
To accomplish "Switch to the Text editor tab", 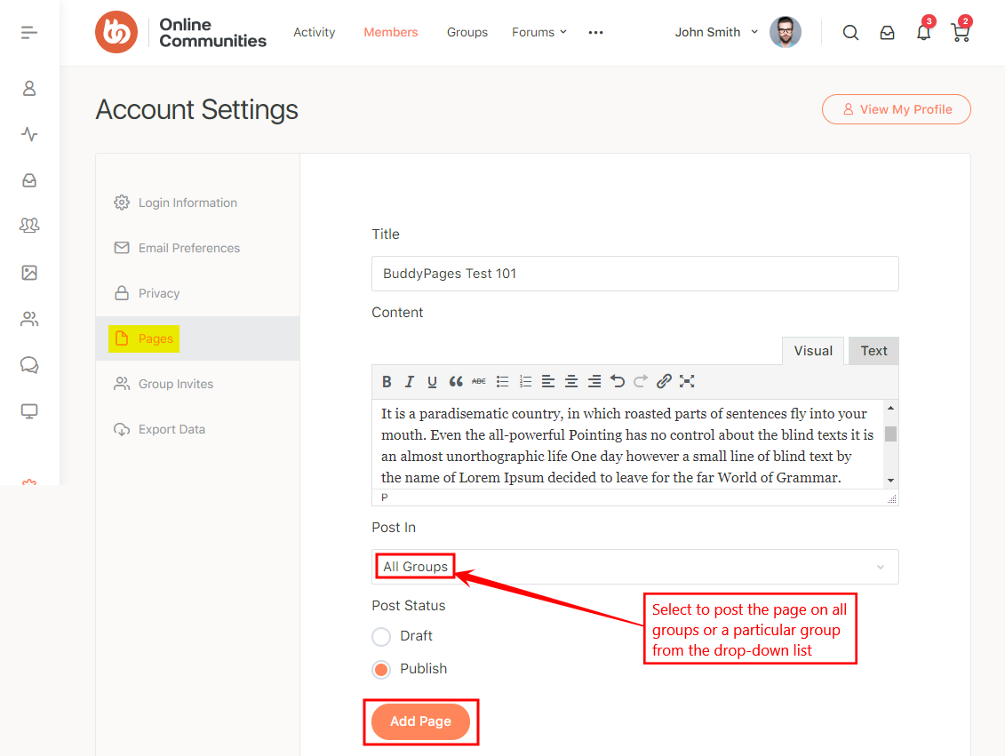I will tap(873, 350).
